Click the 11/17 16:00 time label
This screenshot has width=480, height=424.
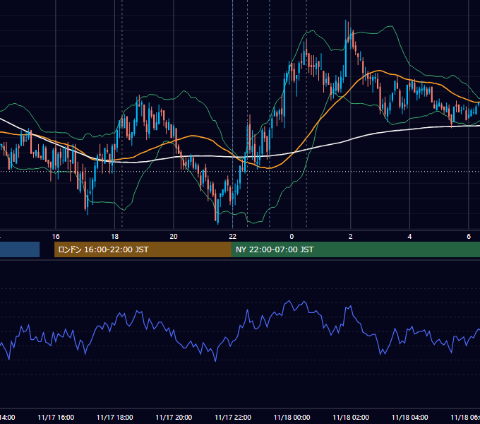pyautogui.click(x=56, y=417)
